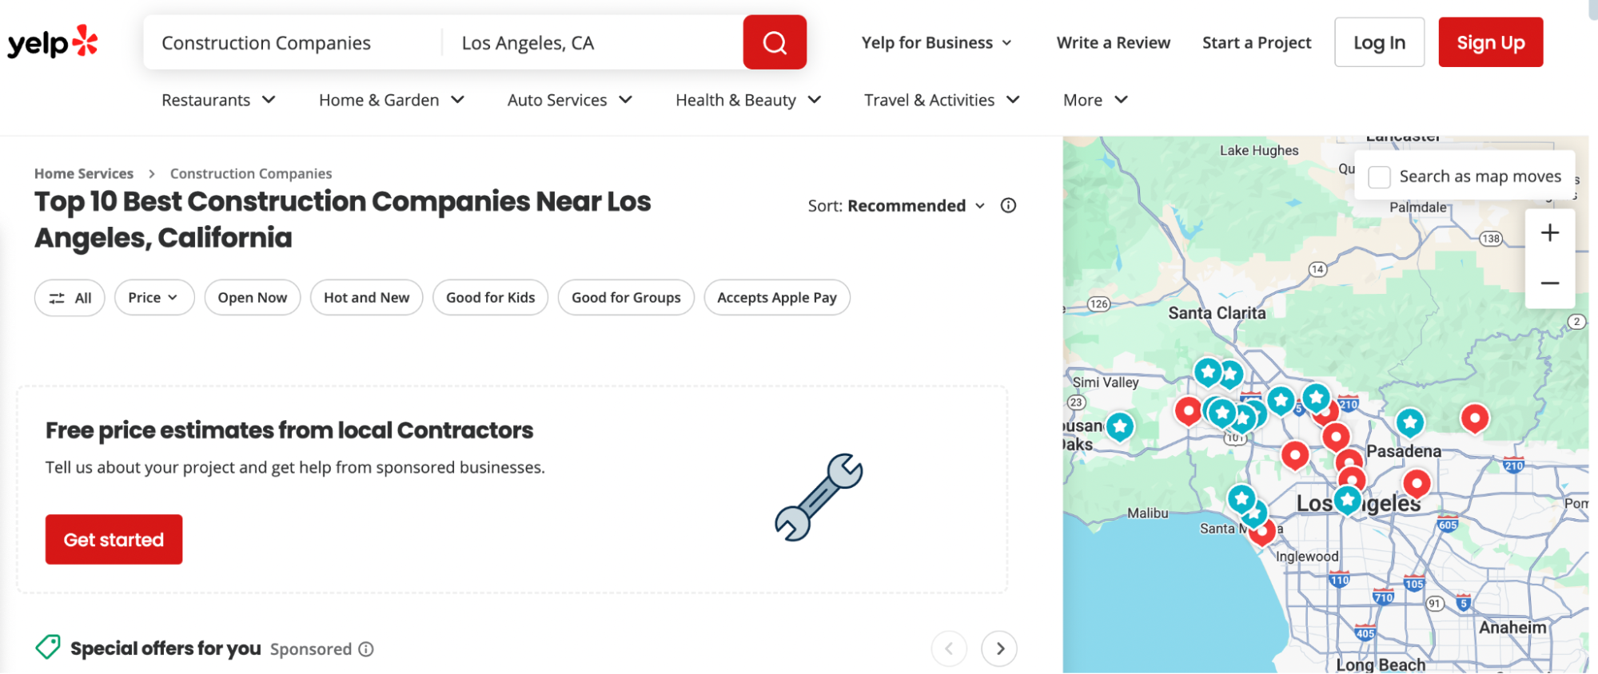Toggle the Accepts Apple Pay filter
The image size is (1598, 674).
(x=776, y=298)
